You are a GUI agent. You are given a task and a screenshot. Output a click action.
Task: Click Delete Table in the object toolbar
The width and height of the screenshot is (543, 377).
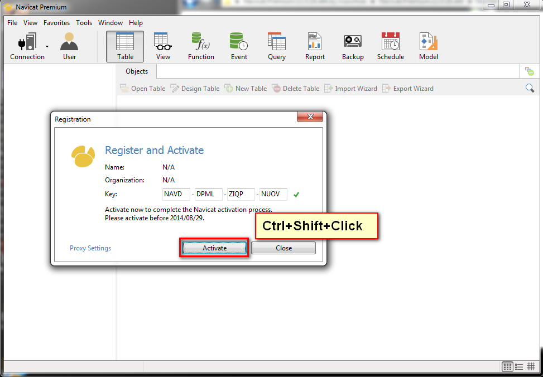[x=295, y=89]
